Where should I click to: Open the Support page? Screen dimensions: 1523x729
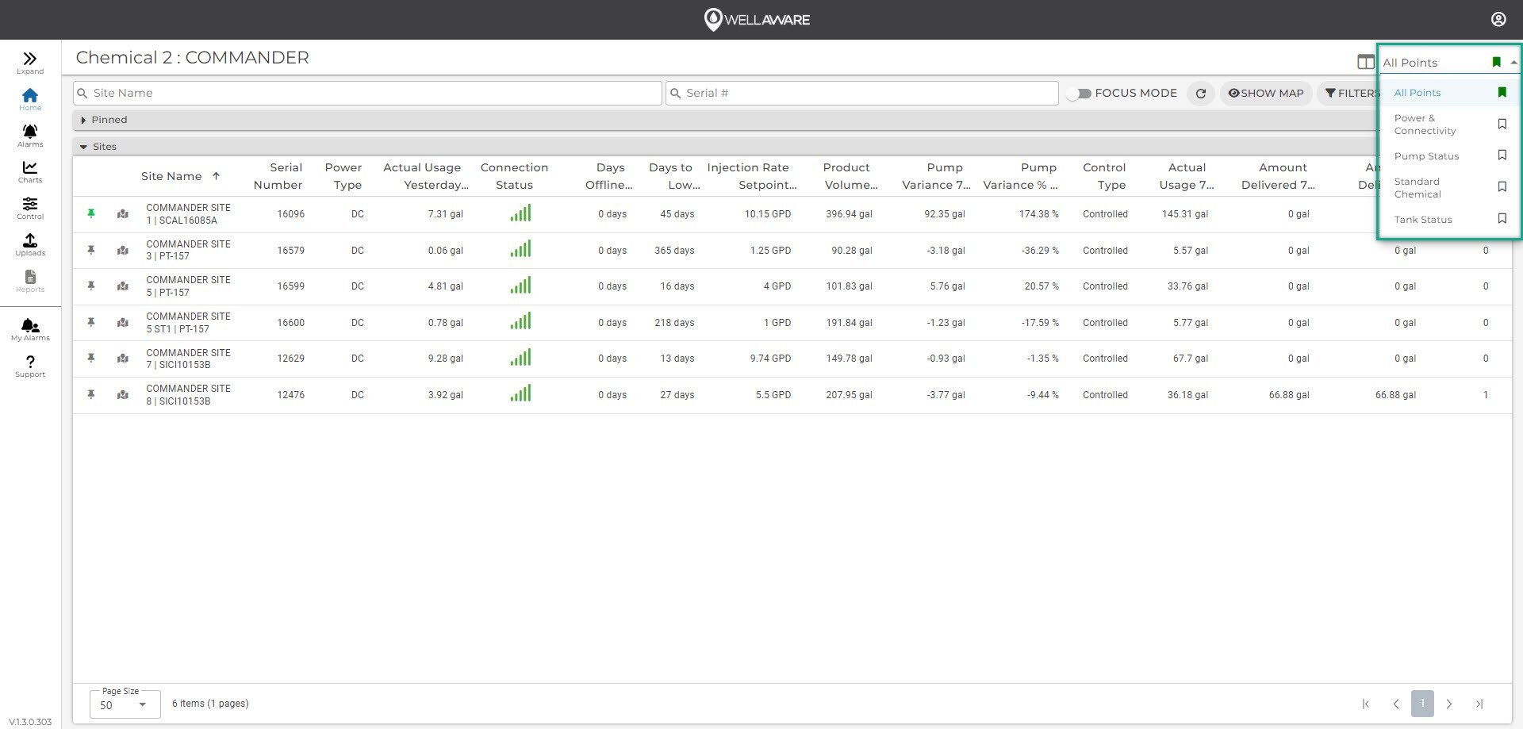point(30,366)
